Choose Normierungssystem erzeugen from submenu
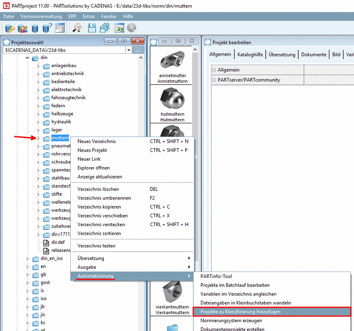Viewport: 354px width, 331px height. coord(272,321)
